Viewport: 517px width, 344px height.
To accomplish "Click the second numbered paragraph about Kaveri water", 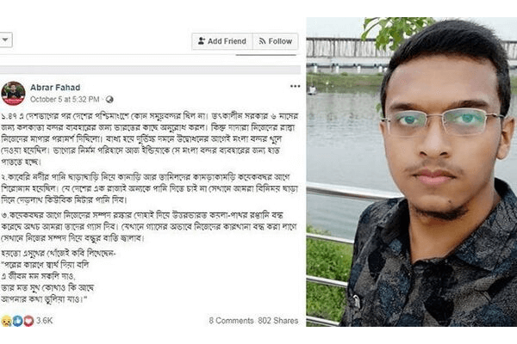I will 150,188.
